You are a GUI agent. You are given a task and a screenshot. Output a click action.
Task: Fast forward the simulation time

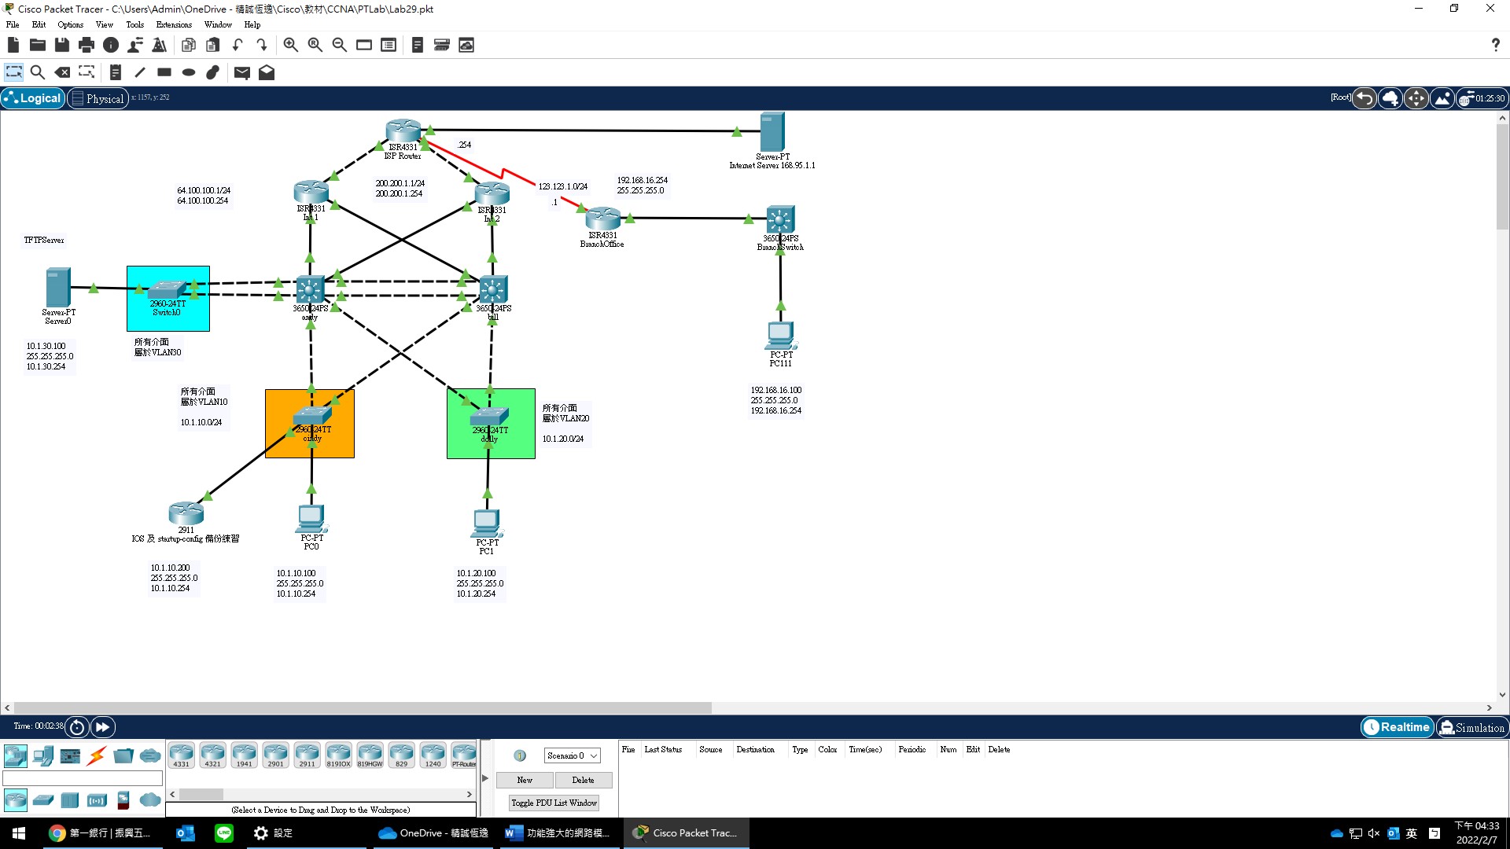103,727
